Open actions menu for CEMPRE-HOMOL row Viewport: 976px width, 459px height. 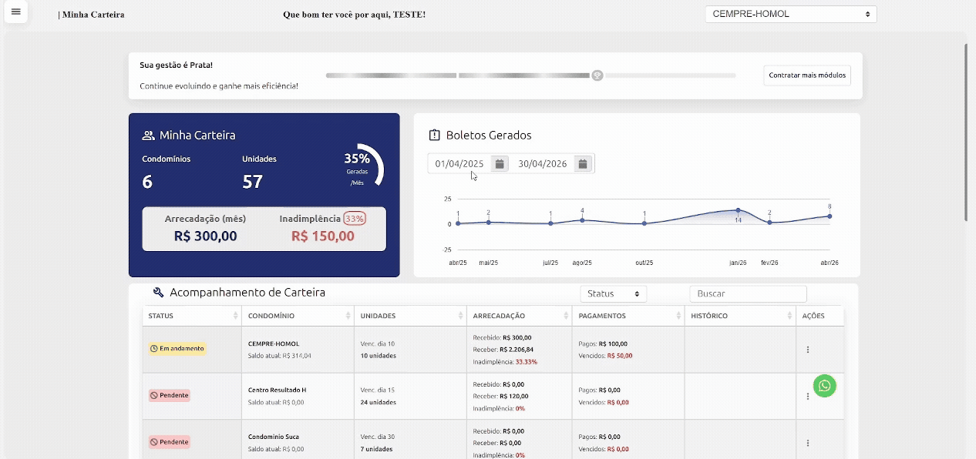pyautogui.click(x=807, y=350)
